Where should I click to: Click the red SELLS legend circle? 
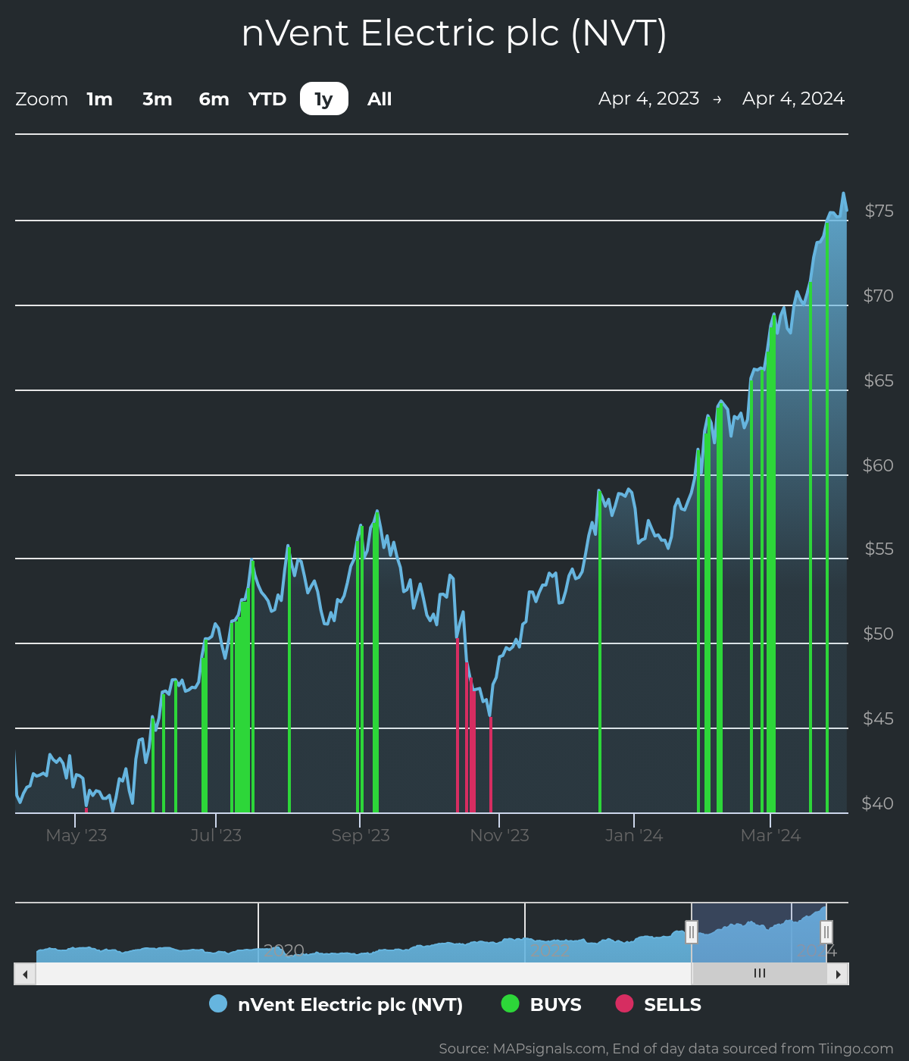624,1003
